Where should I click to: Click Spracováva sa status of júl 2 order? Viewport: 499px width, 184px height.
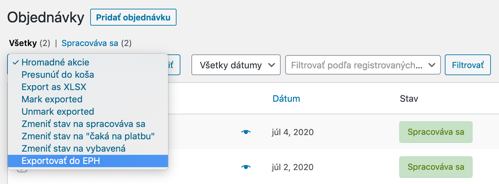[x=435, y=167]
